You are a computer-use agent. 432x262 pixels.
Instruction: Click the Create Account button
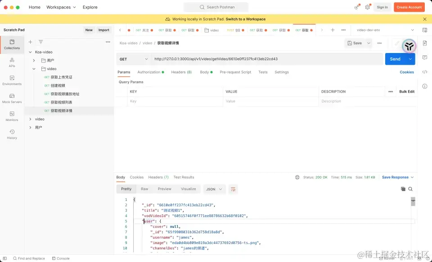click(409, 7)
